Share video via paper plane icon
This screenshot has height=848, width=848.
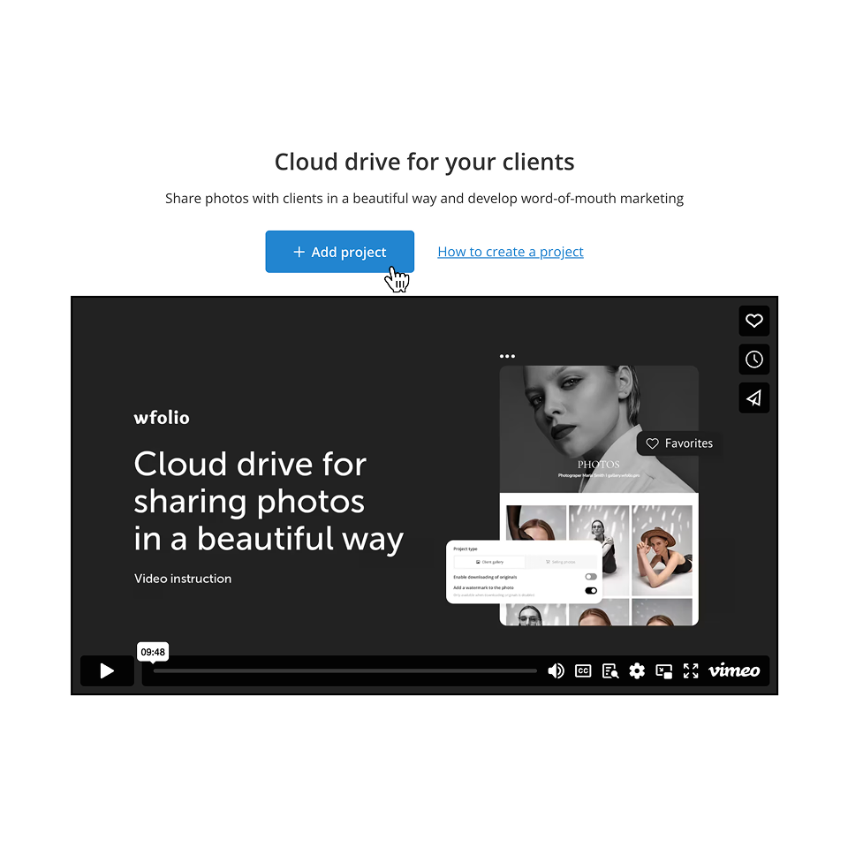753,398
